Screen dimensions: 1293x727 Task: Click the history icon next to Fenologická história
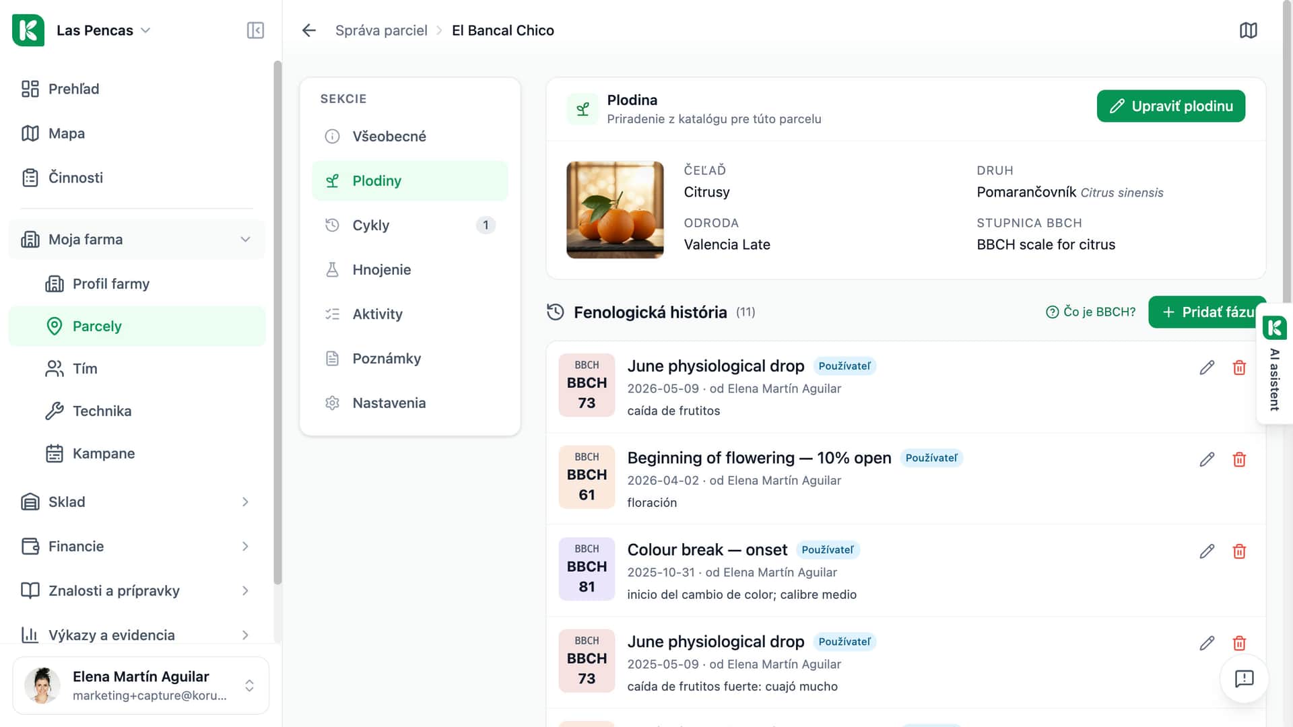coord(556,312)
